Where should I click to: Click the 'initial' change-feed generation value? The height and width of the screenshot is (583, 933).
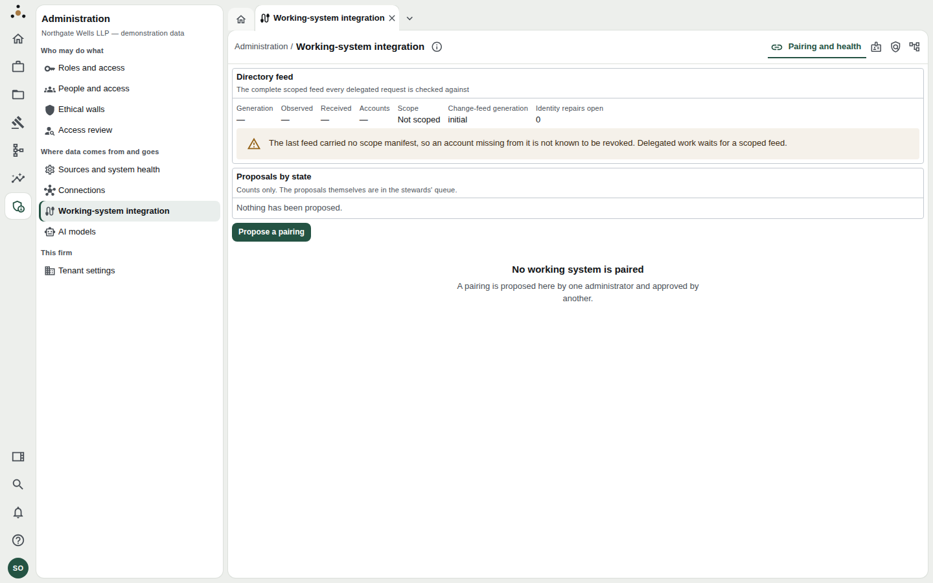[x=457, y=120]
